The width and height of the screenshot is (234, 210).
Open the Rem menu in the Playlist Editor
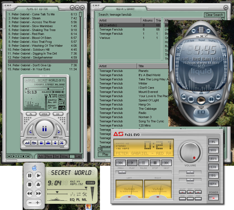49,157
